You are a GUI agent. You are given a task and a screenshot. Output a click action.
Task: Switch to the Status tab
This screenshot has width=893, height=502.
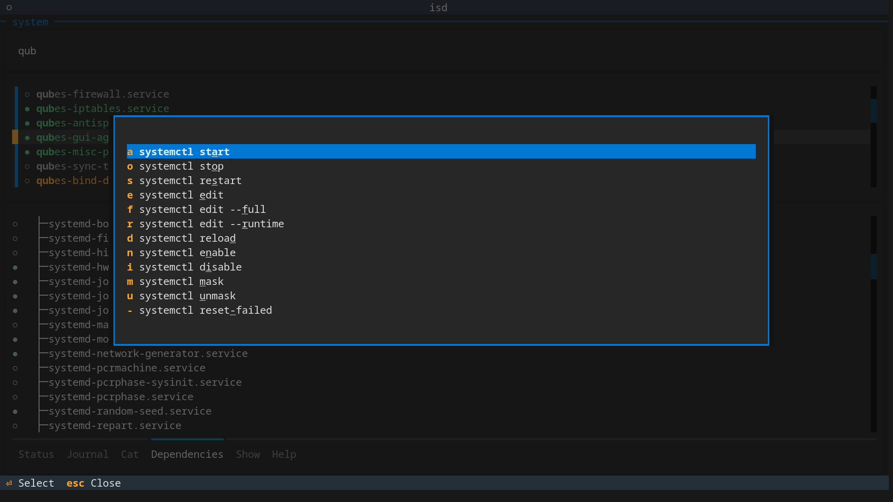pyautogui.click(x=36, y=454)
